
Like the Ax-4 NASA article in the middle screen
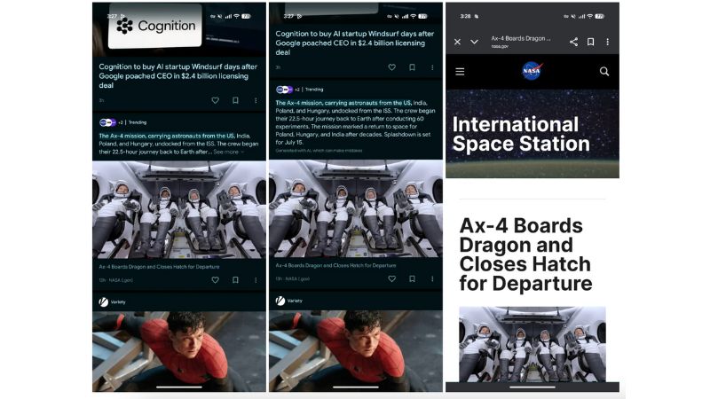tap(391, 279)
